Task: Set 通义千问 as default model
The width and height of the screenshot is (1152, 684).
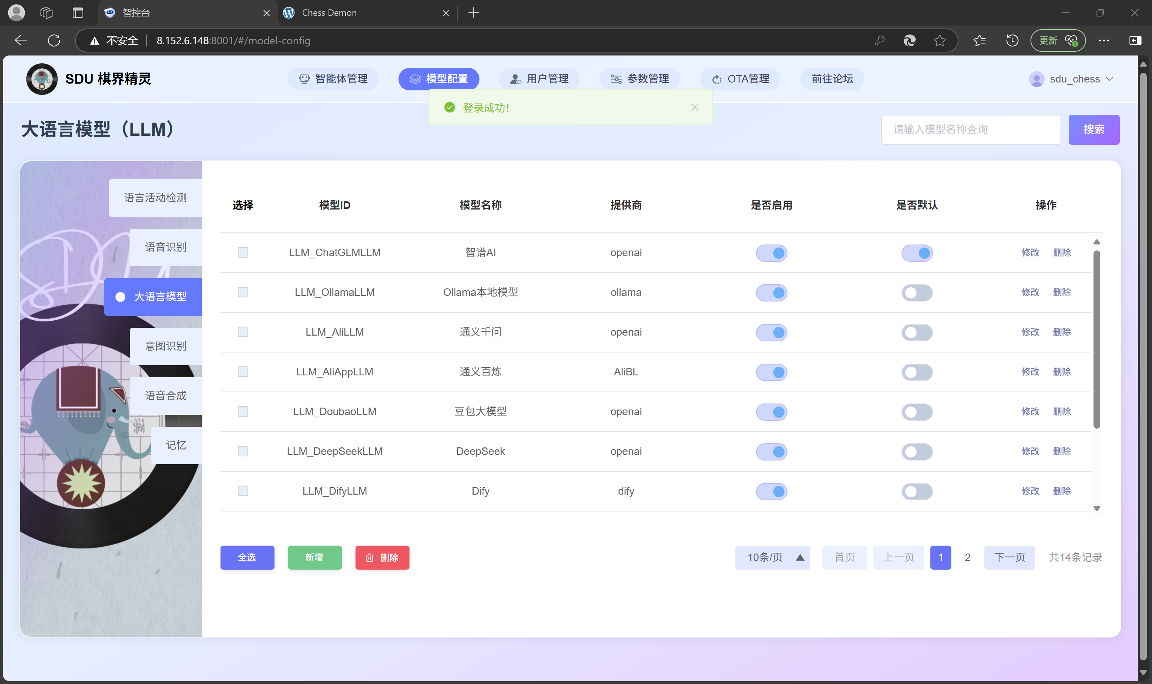Action: [916, 332]
